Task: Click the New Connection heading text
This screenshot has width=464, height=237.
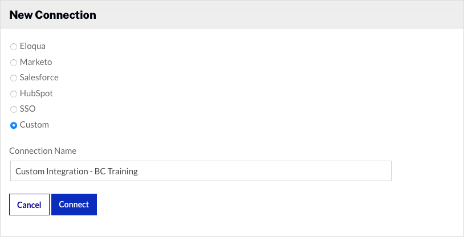Action: tap(52, 15)
